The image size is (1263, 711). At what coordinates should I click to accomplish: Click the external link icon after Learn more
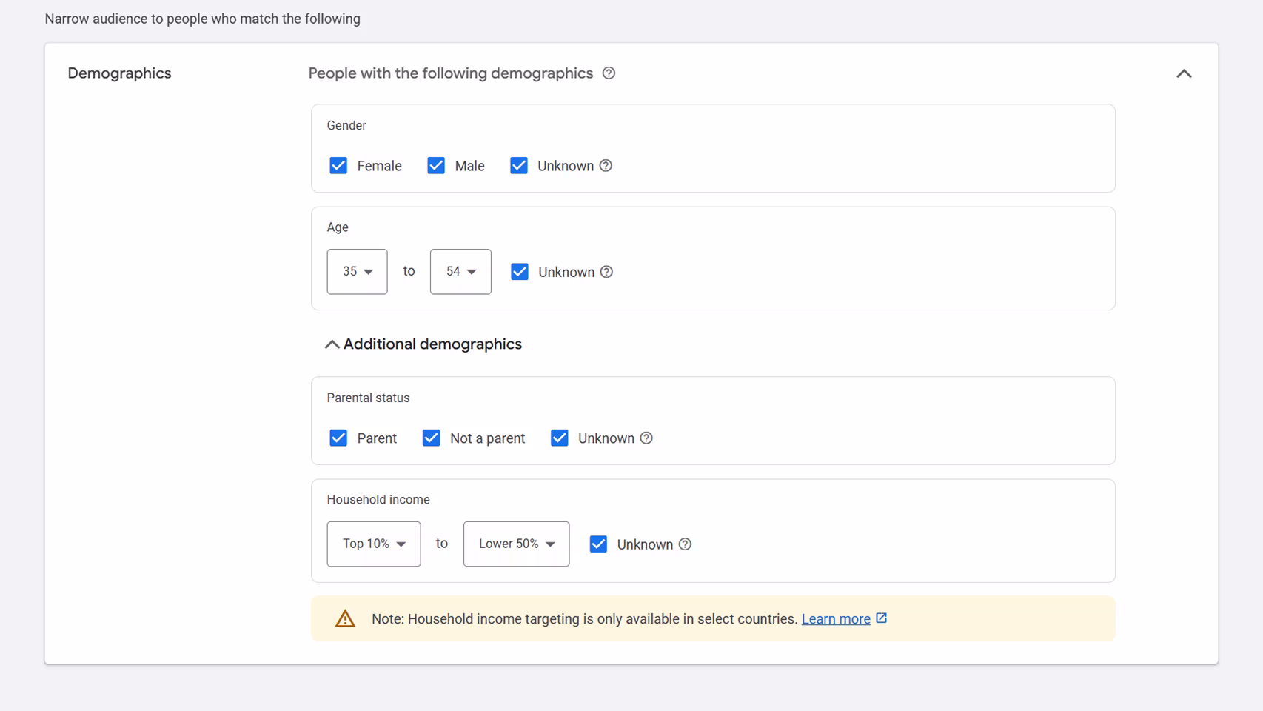point(881,618)
